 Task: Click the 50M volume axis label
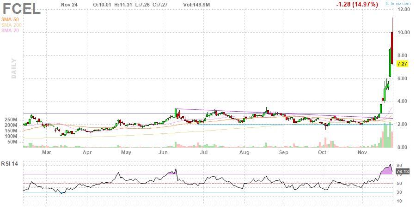pos(12,142)
